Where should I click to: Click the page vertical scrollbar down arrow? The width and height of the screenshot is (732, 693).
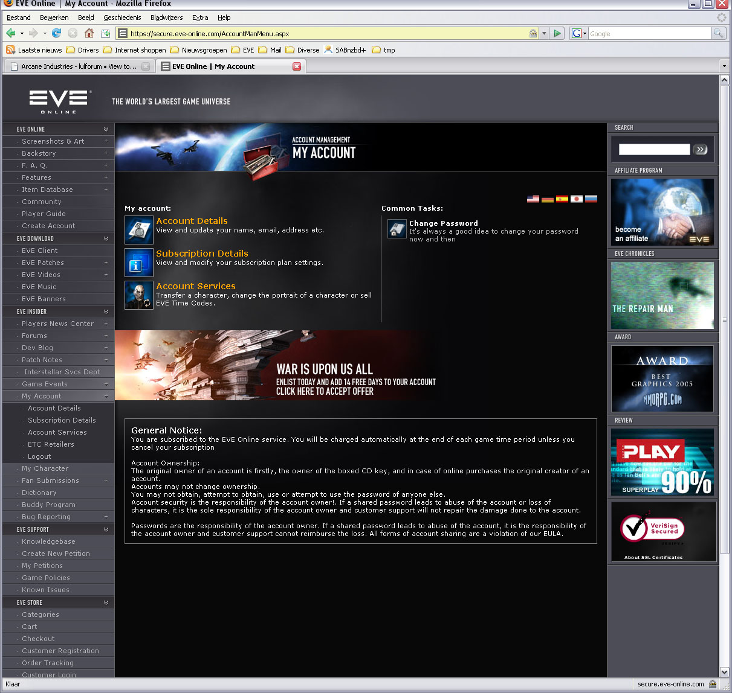[724, 672]
